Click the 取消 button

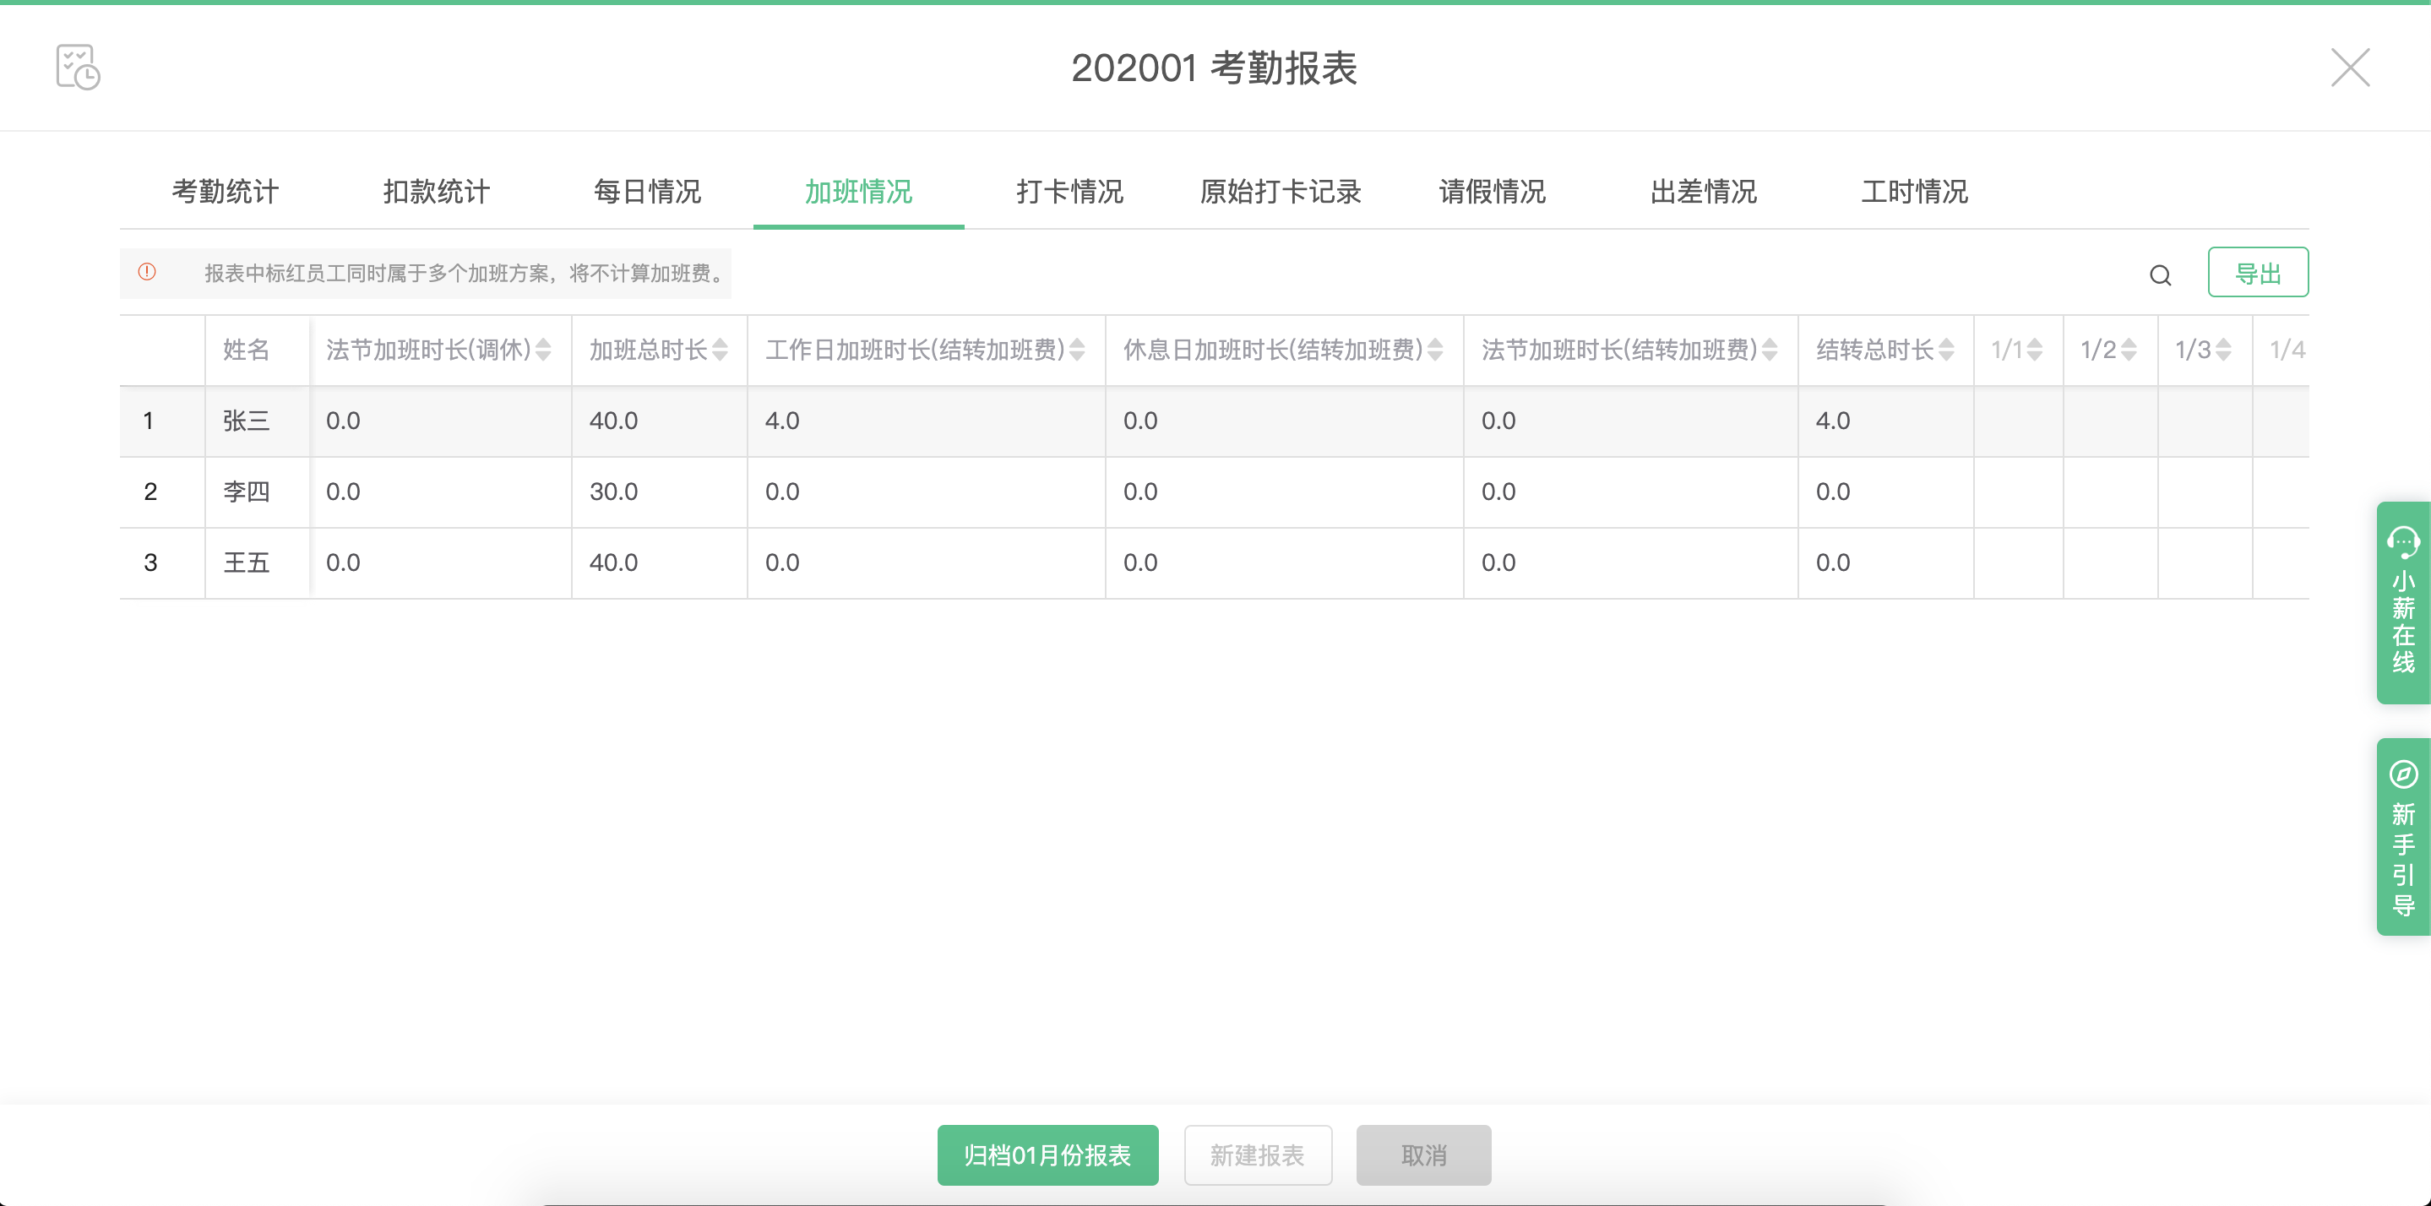tap(1423, 1154)
